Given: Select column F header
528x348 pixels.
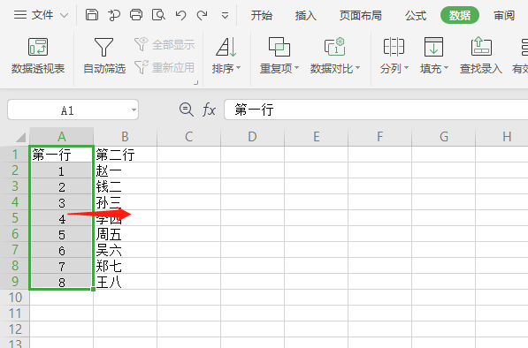Looking at the screenshot, I should pos(379,137).
